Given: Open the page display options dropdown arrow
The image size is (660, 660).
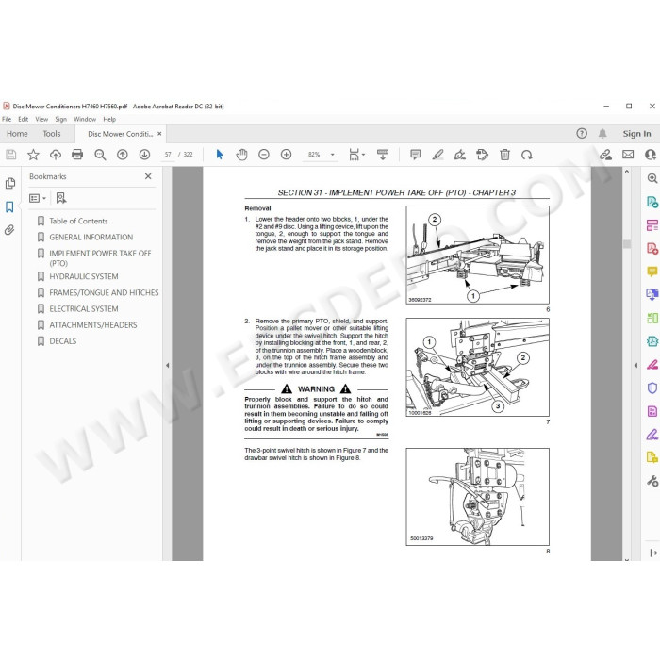Looking at the screenshot, I should [x=363, y=155].
